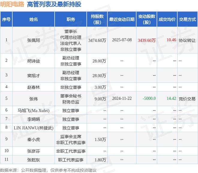Image resolution: width=198 pixels, height=173 pixels.
Task: Select the name 秦小虎
Action: [x=34, y=140]
